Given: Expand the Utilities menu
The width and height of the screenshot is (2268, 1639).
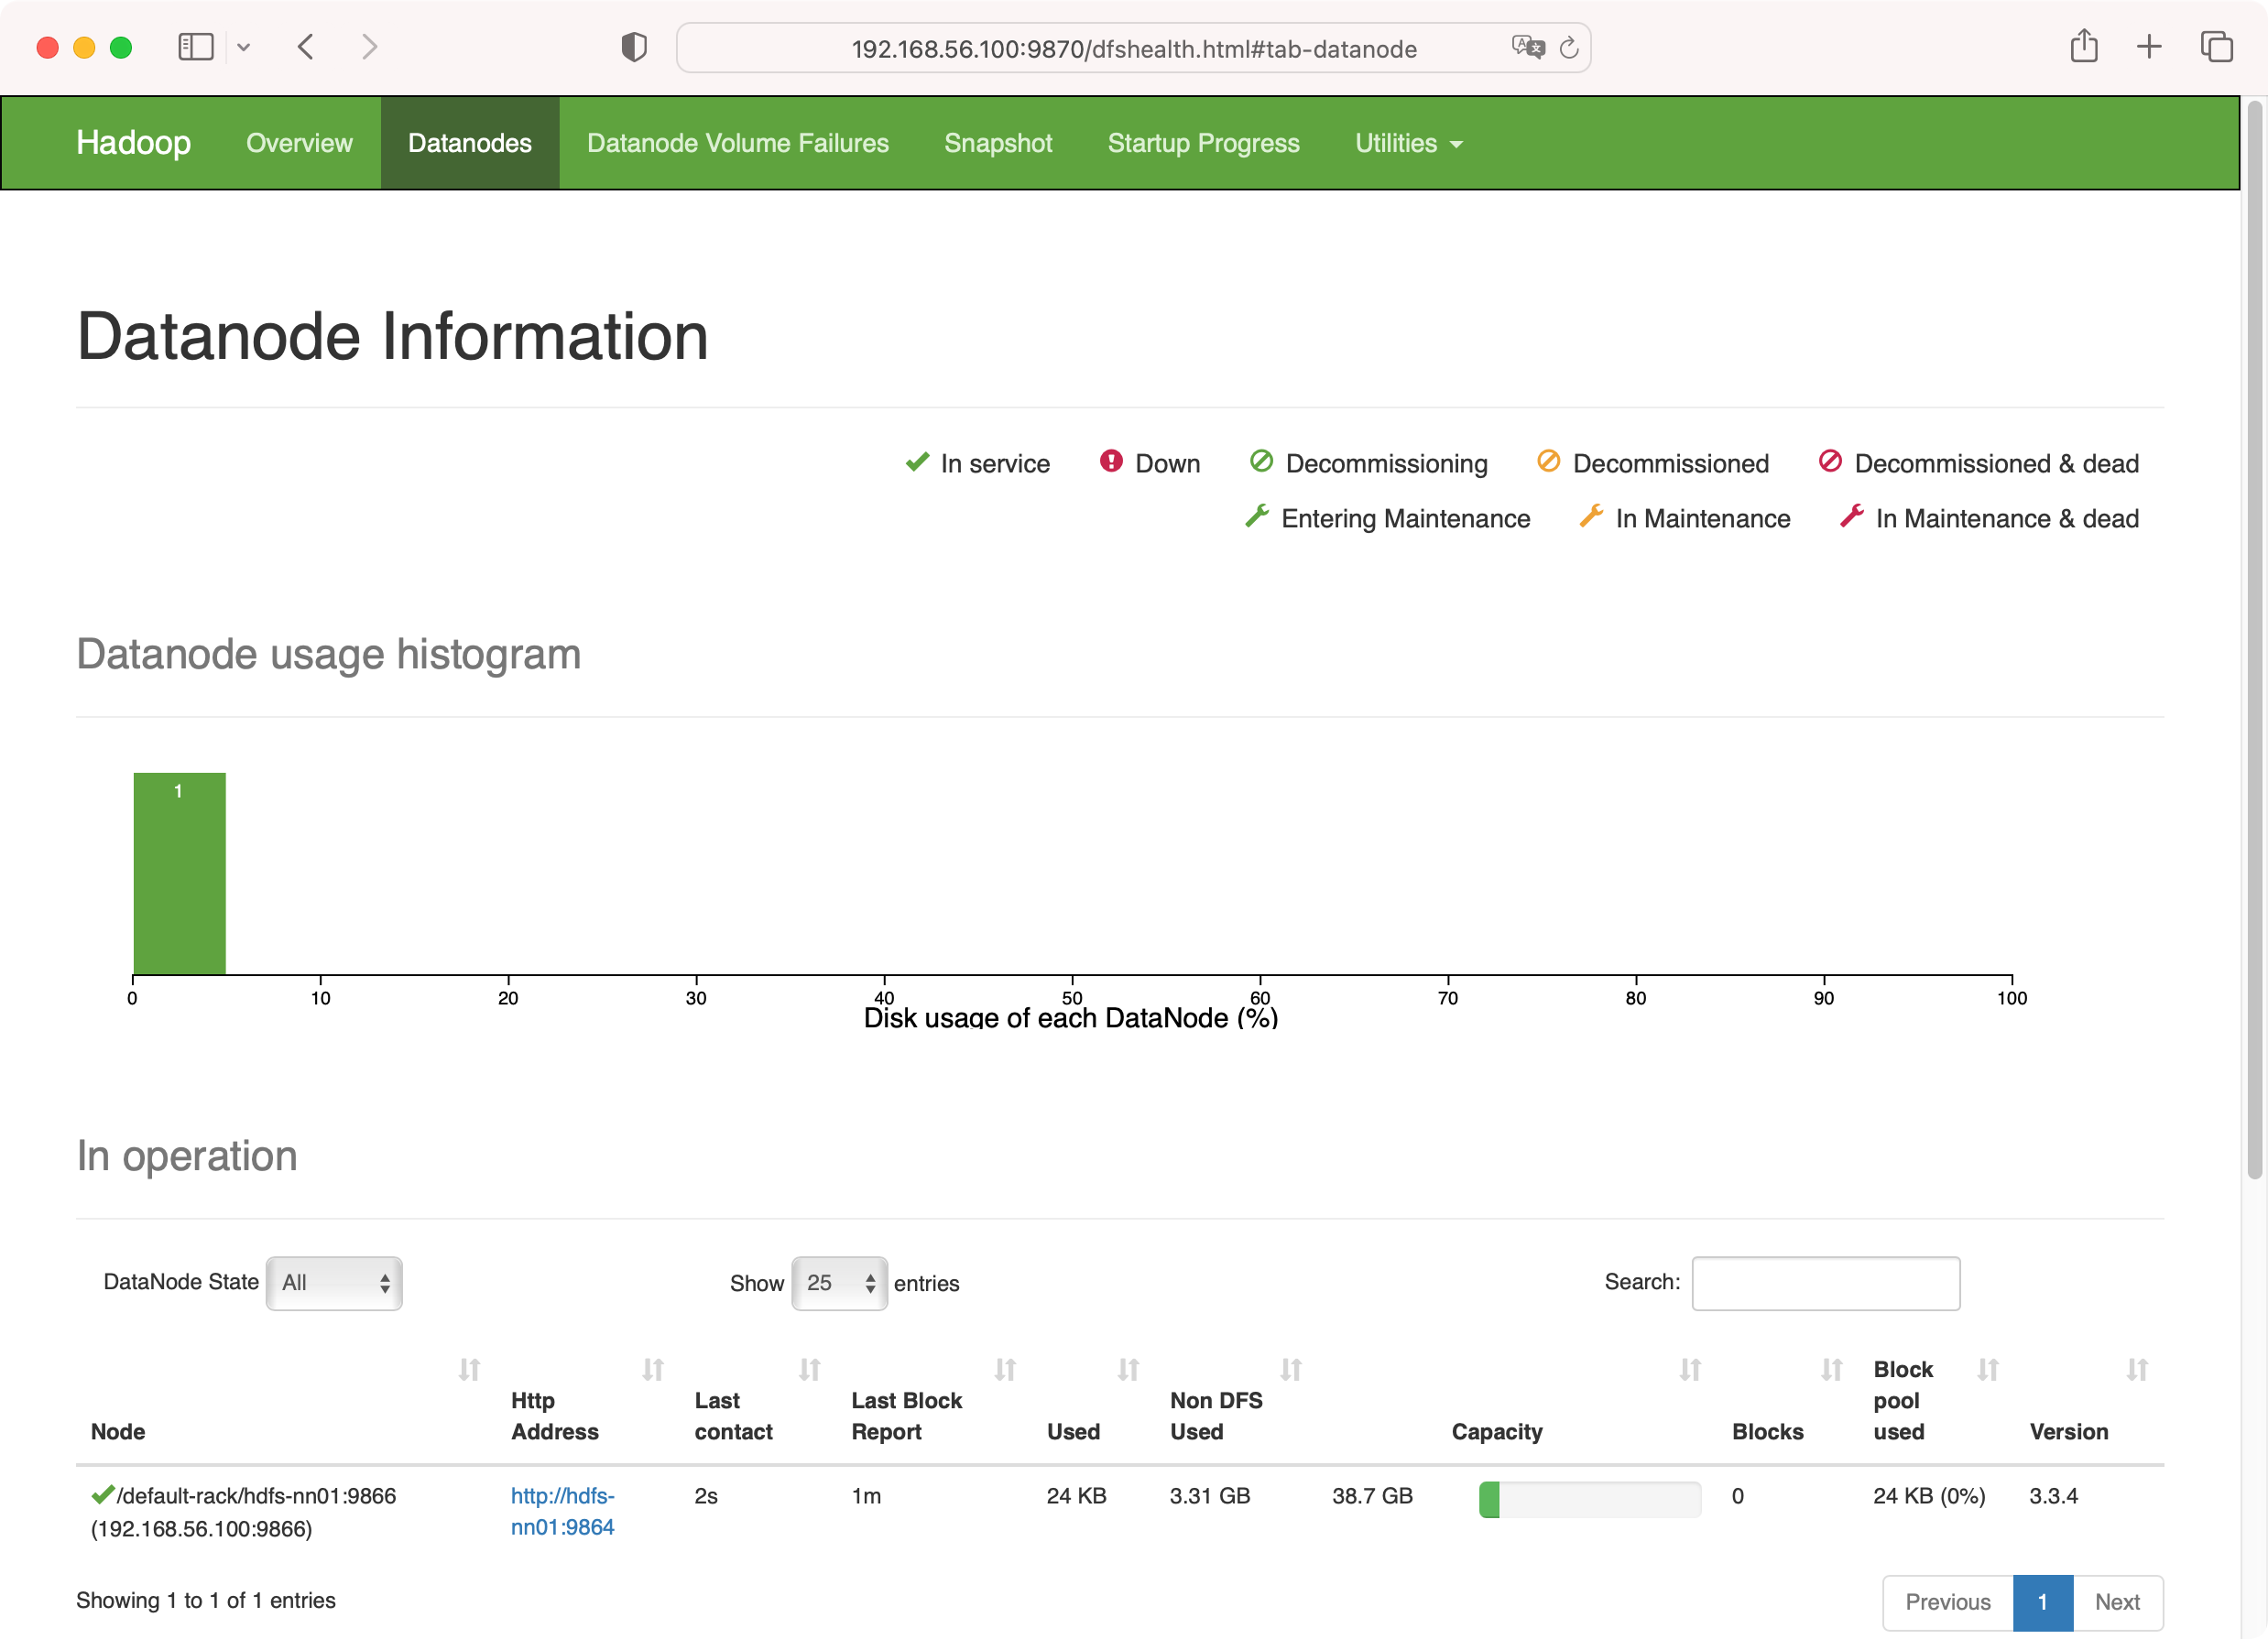Looking at the screenshot, I should point(1407,143).
